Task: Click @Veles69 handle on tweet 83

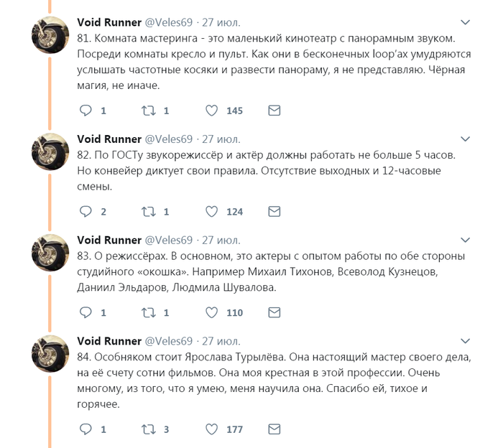Action: 169,240
